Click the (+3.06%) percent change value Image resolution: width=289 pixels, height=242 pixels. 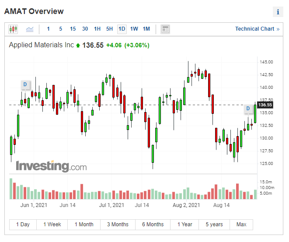137,46
